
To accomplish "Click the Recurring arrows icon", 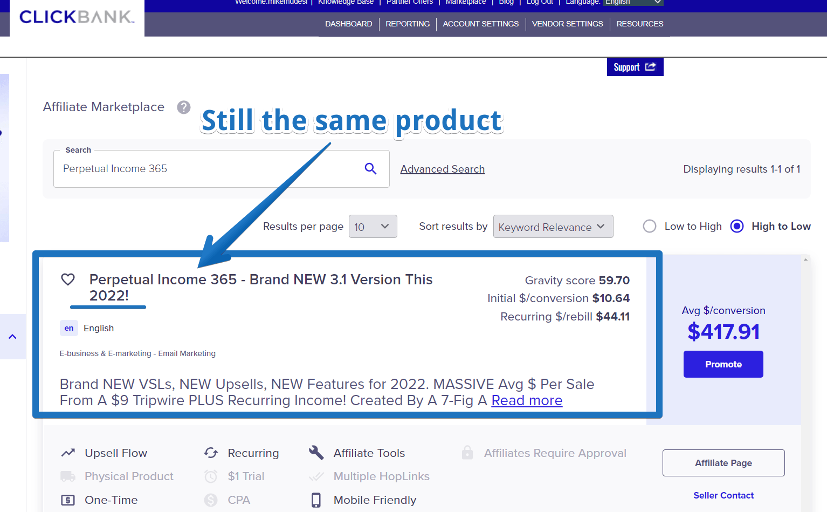I will pyautogui.click(x=211, y=453).
